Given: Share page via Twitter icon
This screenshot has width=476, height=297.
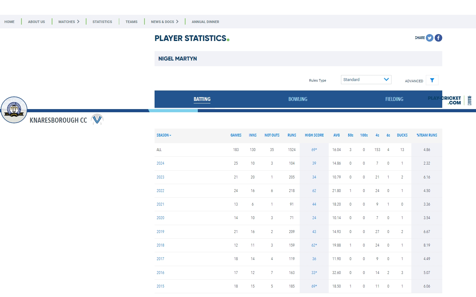Looking at the screenshot, I should [x=429, y=38].
